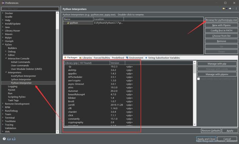This screenshot has width=239, height=144.
Task: Expand the Maven preferences node
Action: tap(3, 34)
